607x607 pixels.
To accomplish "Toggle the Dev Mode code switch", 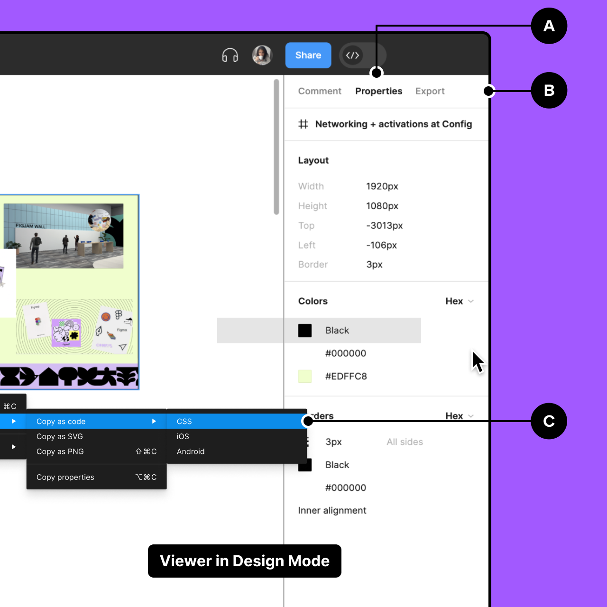I will pos(362,55).
